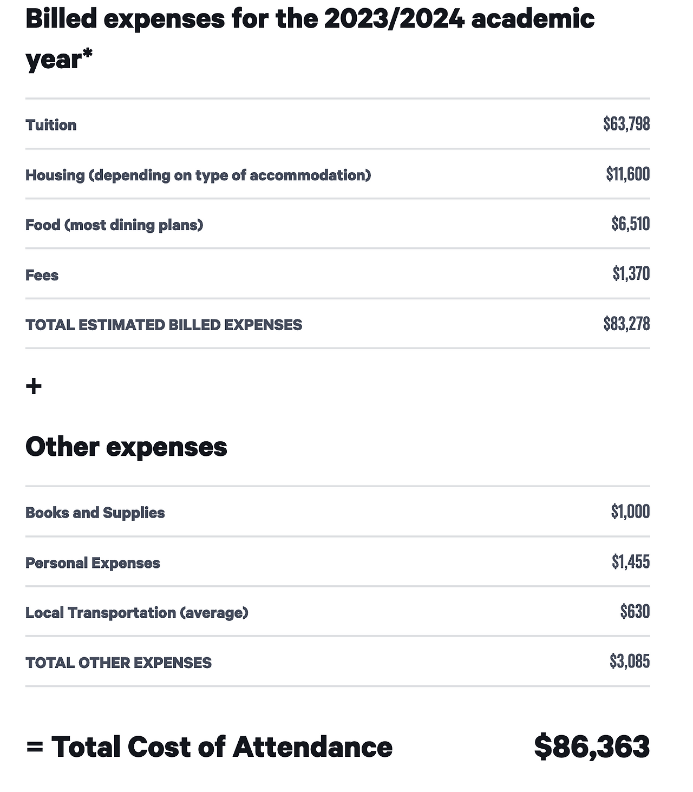The image size is (693, 792).
Task: Click the $11,600 housing amount
Action: (628, 174)
